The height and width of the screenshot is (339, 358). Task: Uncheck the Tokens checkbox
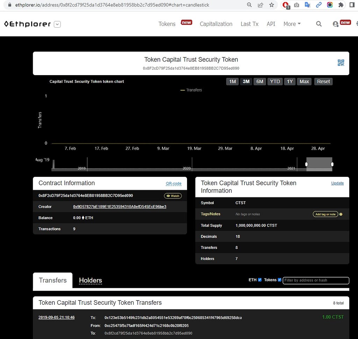coord(279,280)
